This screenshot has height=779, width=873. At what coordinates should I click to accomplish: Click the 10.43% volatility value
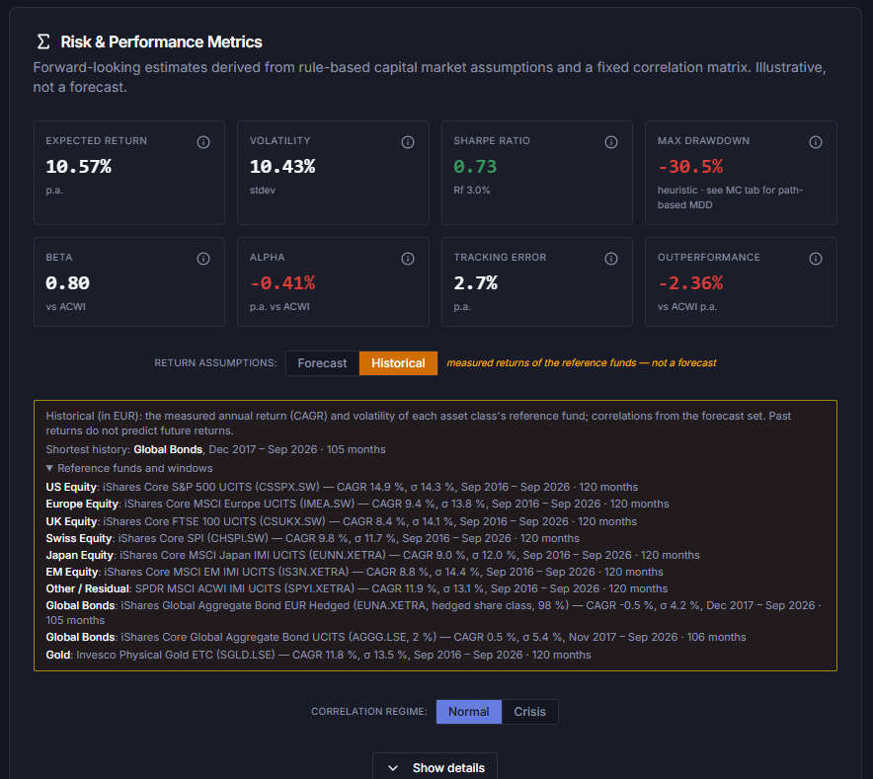[x=282, y=167]
